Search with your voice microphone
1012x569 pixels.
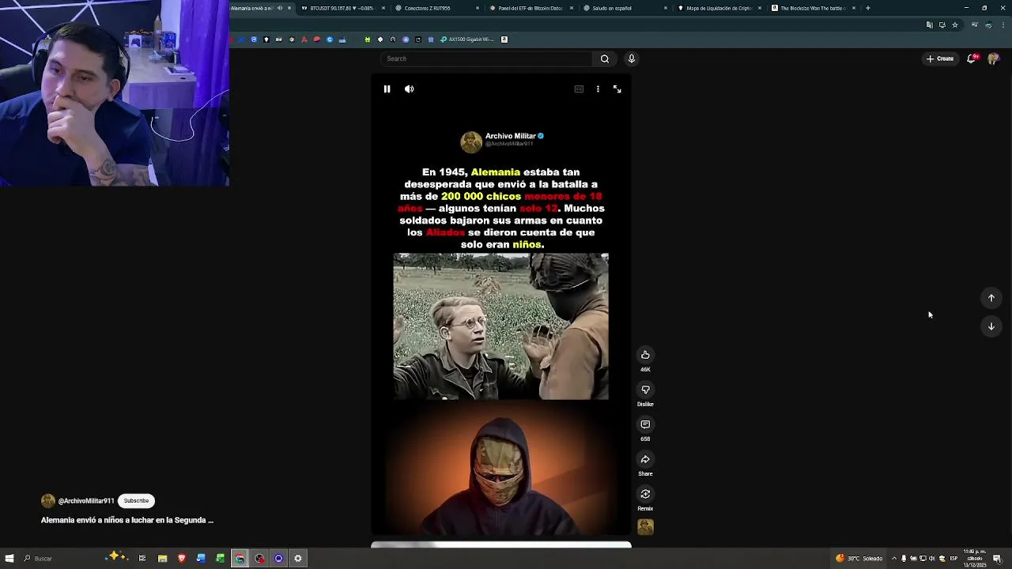click(631, 58)
